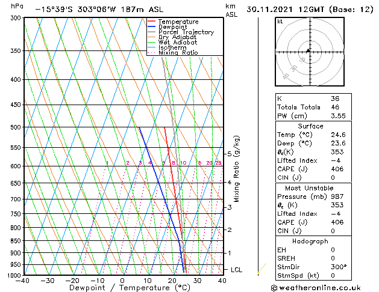Click the weatheronline.co.uk copyright text

pyautogui.click(x=316, y=288)
